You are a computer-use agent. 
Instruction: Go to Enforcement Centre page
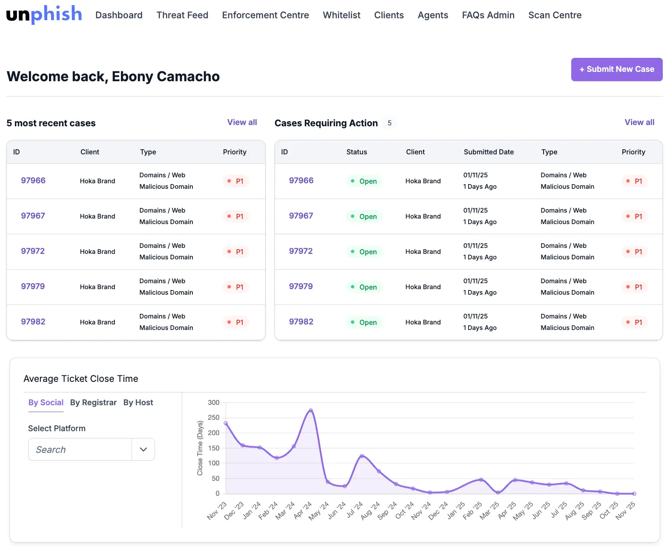pyautogui.click(x=265, y=15)
